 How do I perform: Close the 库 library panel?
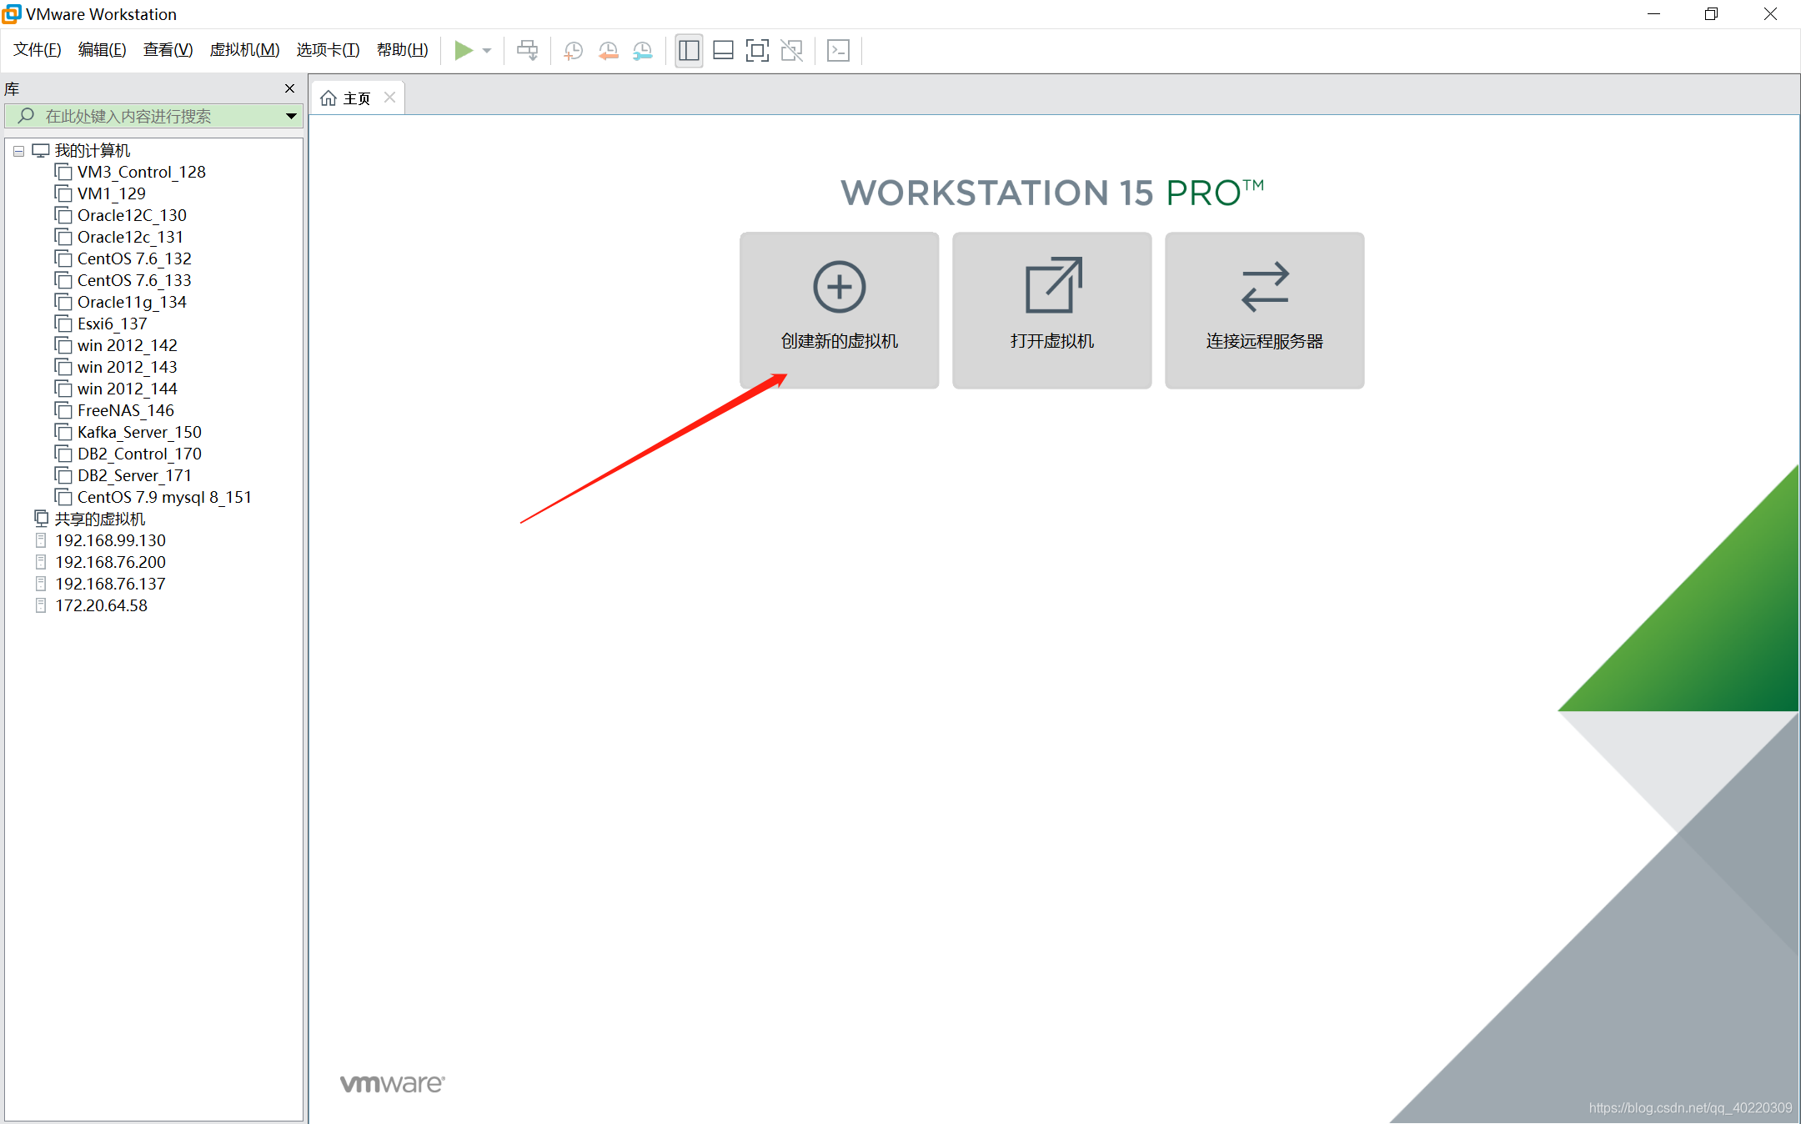[289, 88]
